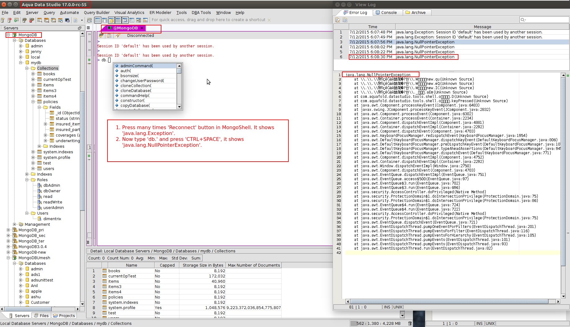Toggle the grid view toolbar button
Screen dimensions: 570x327
(x=118, y=20)
